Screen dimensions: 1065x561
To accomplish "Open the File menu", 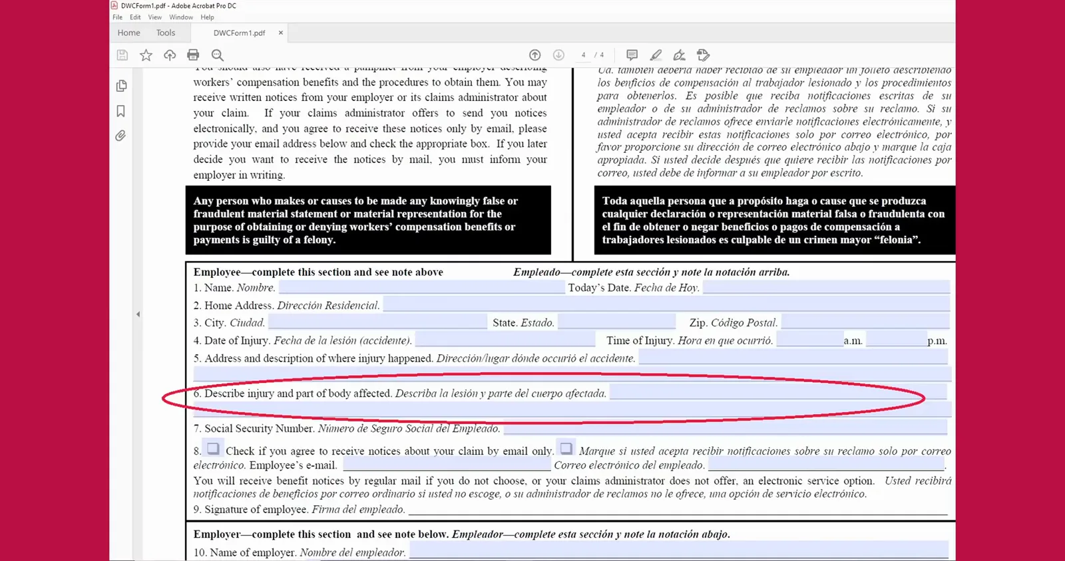I will point(117,17).
